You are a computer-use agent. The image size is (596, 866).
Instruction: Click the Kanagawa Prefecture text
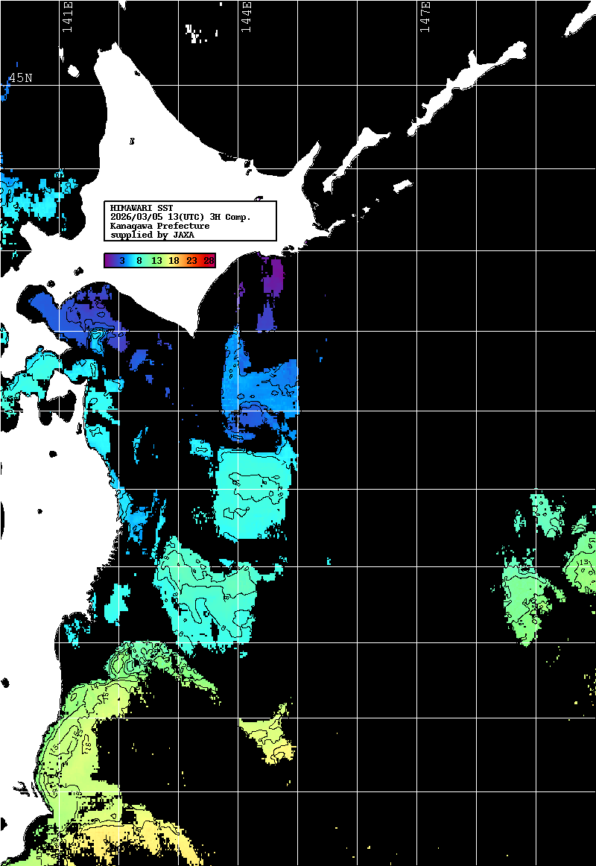click(159, 226)
